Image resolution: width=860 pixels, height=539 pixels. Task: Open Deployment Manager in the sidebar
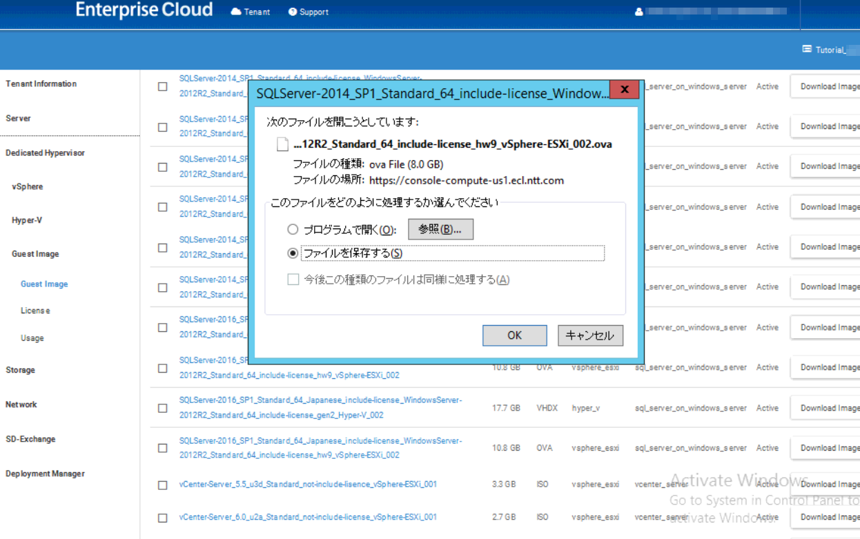click(45, 474)
